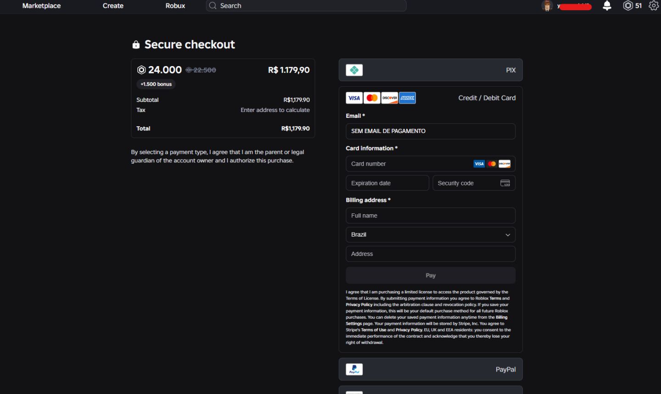This screenshot has height=394, width=661.
Task: Click the PIX logo icon
Action: click(x=354, y=70)
